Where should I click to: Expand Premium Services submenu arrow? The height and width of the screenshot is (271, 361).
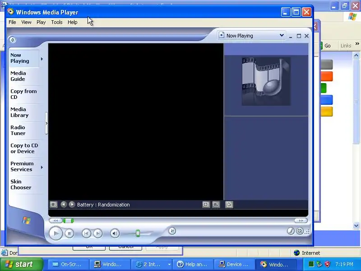42,167
